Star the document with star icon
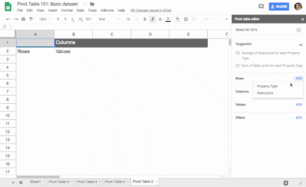Screen dimensions: 306x187 (x=85, y=4)
